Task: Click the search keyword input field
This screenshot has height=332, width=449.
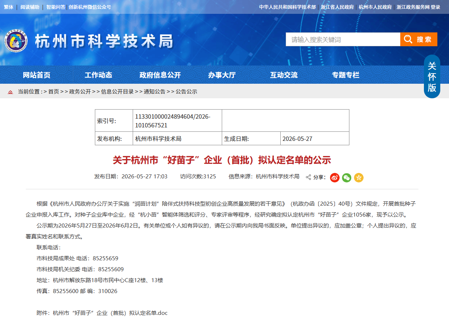Action: pos(343,39)
